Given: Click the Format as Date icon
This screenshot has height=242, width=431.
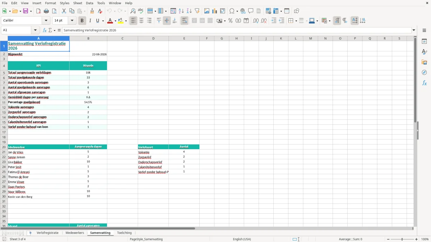Looking at the screenshot, I should [x=246, y=21].
